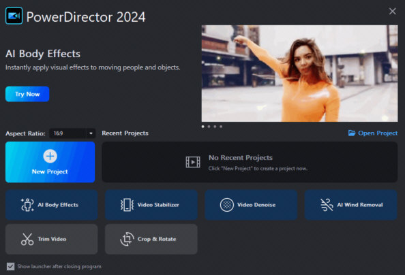Click the Trim Video scissors icon
Viewport: 405px width, 275px height.
[x=27, y=239]
